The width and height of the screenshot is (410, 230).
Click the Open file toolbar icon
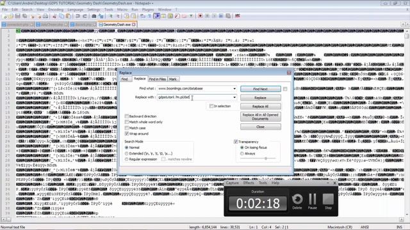click(11, 16)
